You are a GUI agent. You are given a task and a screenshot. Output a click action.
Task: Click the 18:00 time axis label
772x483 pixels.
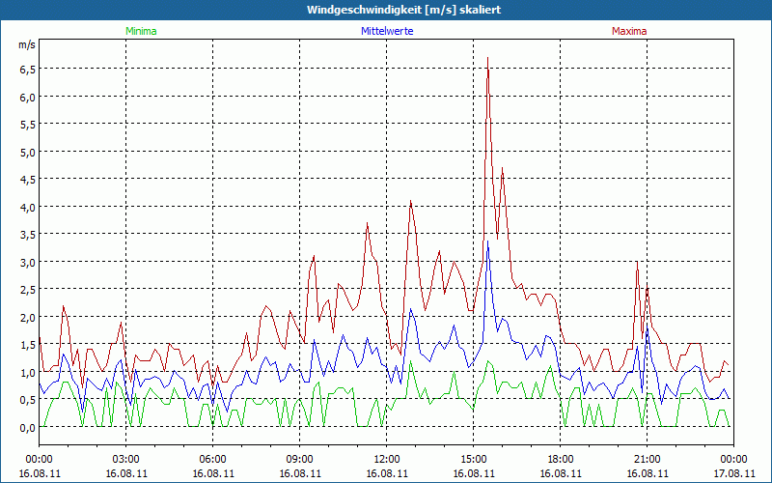pyautogui.click(x=561, y=460)
